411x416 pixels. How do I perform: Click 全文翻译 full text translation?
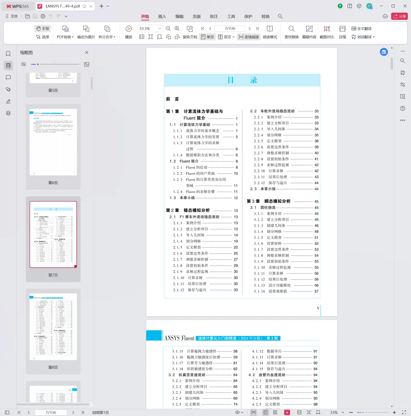coord(362,29)
